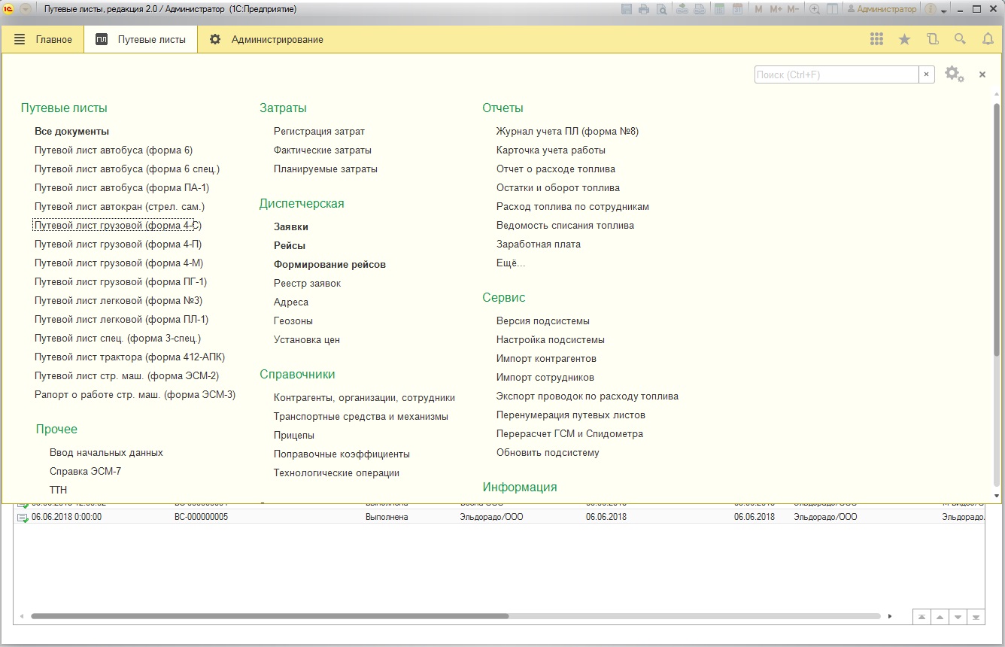Expand the 'Ещё...' reports list
This screenshot has height=647, width=1005.
[x=511, y=263]
